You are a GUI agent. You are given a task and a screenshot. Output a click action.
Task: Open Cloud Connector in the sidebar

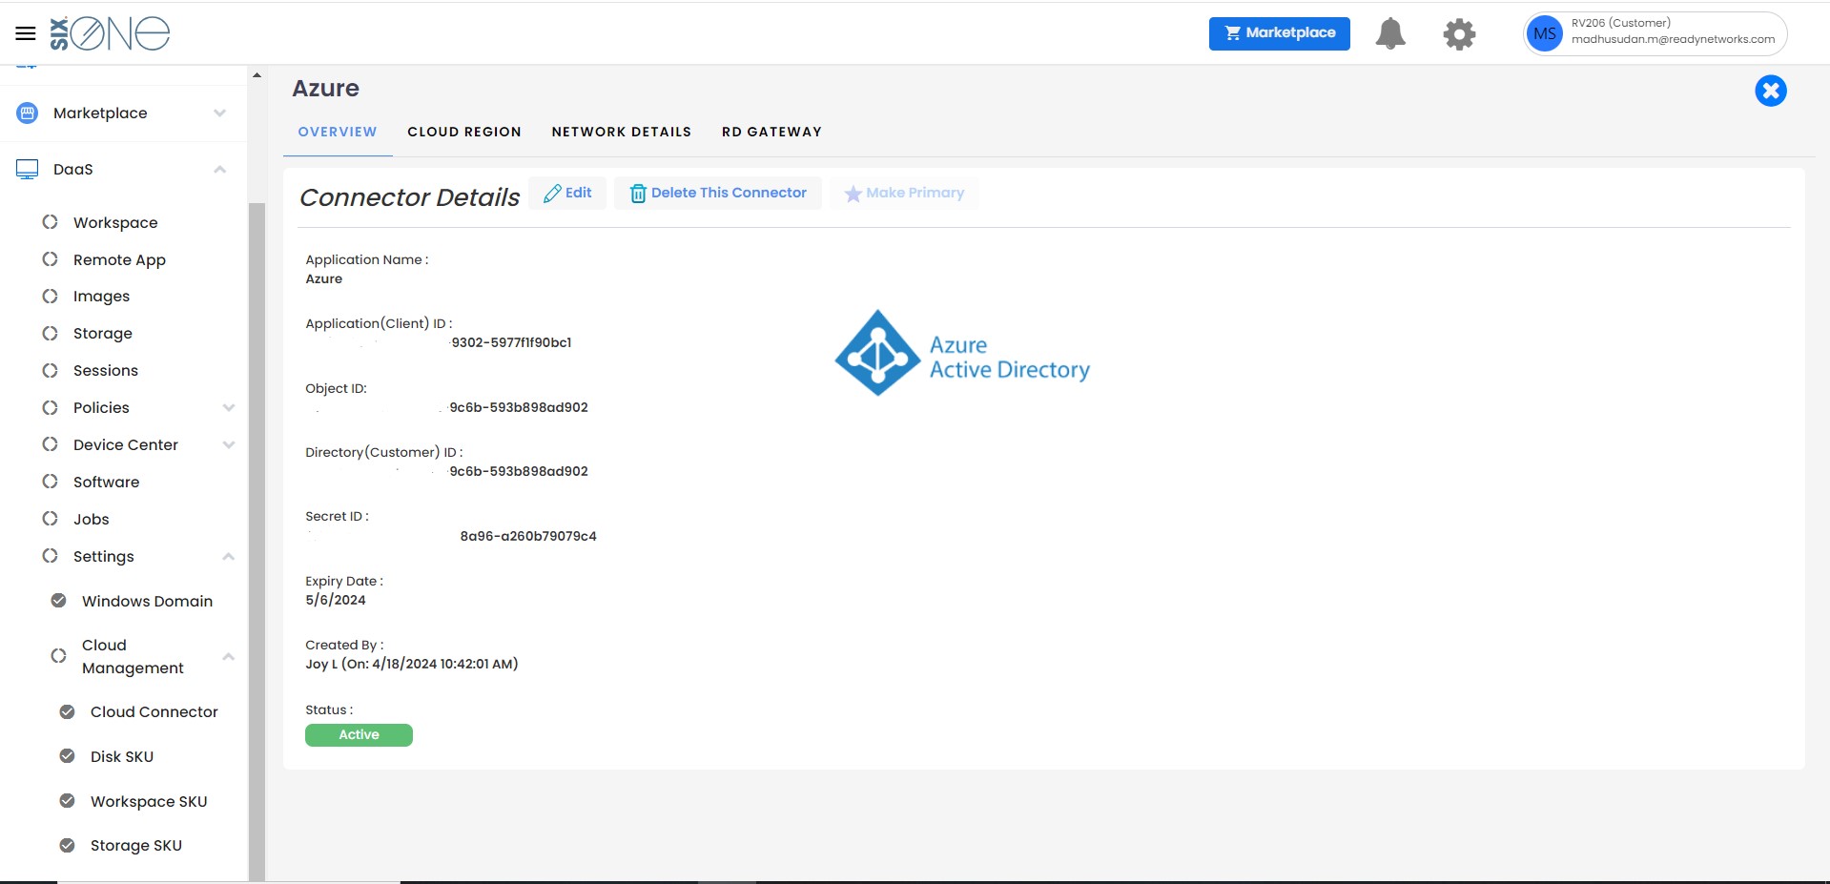pyautogui.click(x=154, y=711)
